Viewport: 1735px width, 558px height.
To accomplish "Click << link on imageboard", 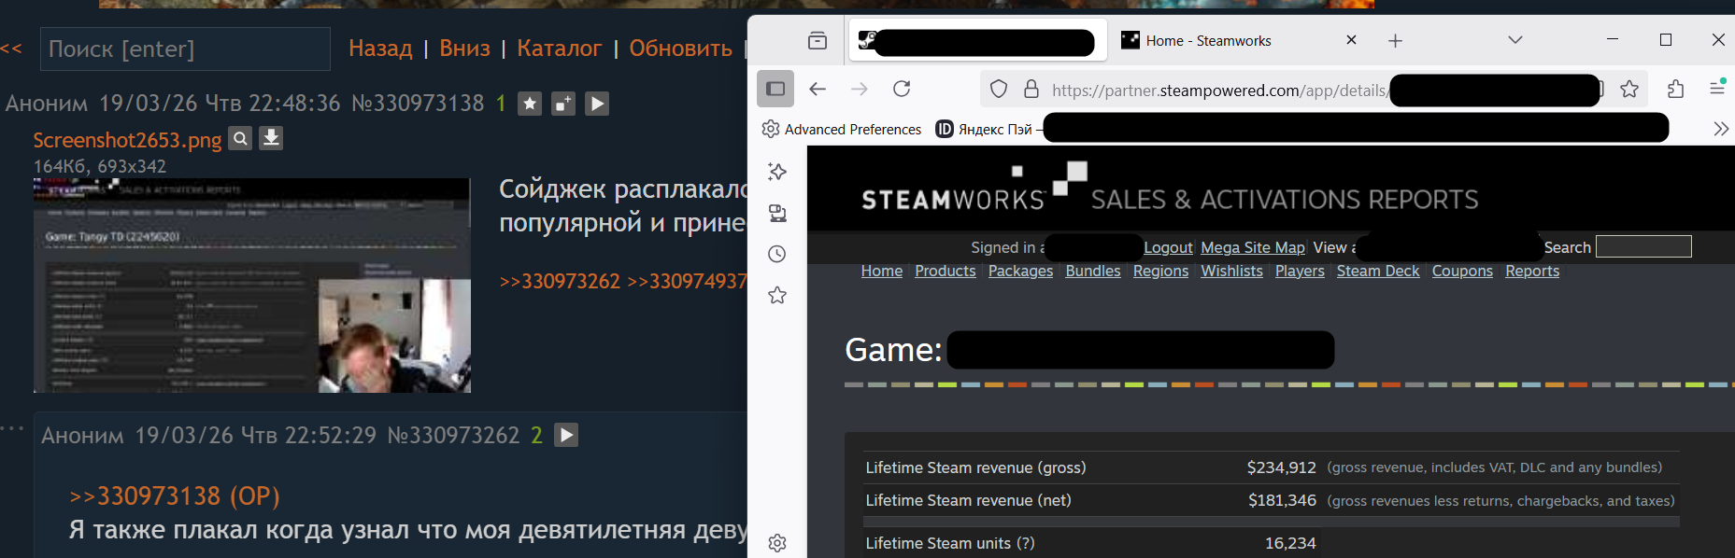I will (x=11, y=49).
